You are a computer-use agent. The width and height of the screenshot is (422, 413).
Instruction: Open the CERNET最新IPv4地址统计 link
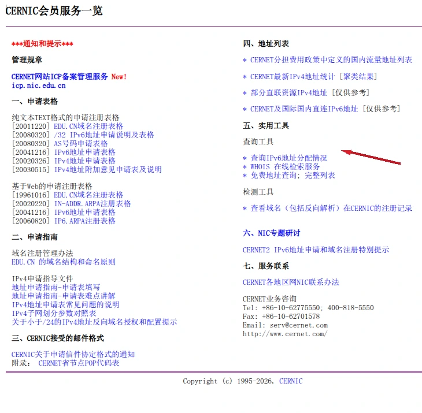[293, 77]
